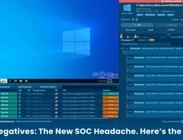Open the Connections tab

tap(5, 87)
